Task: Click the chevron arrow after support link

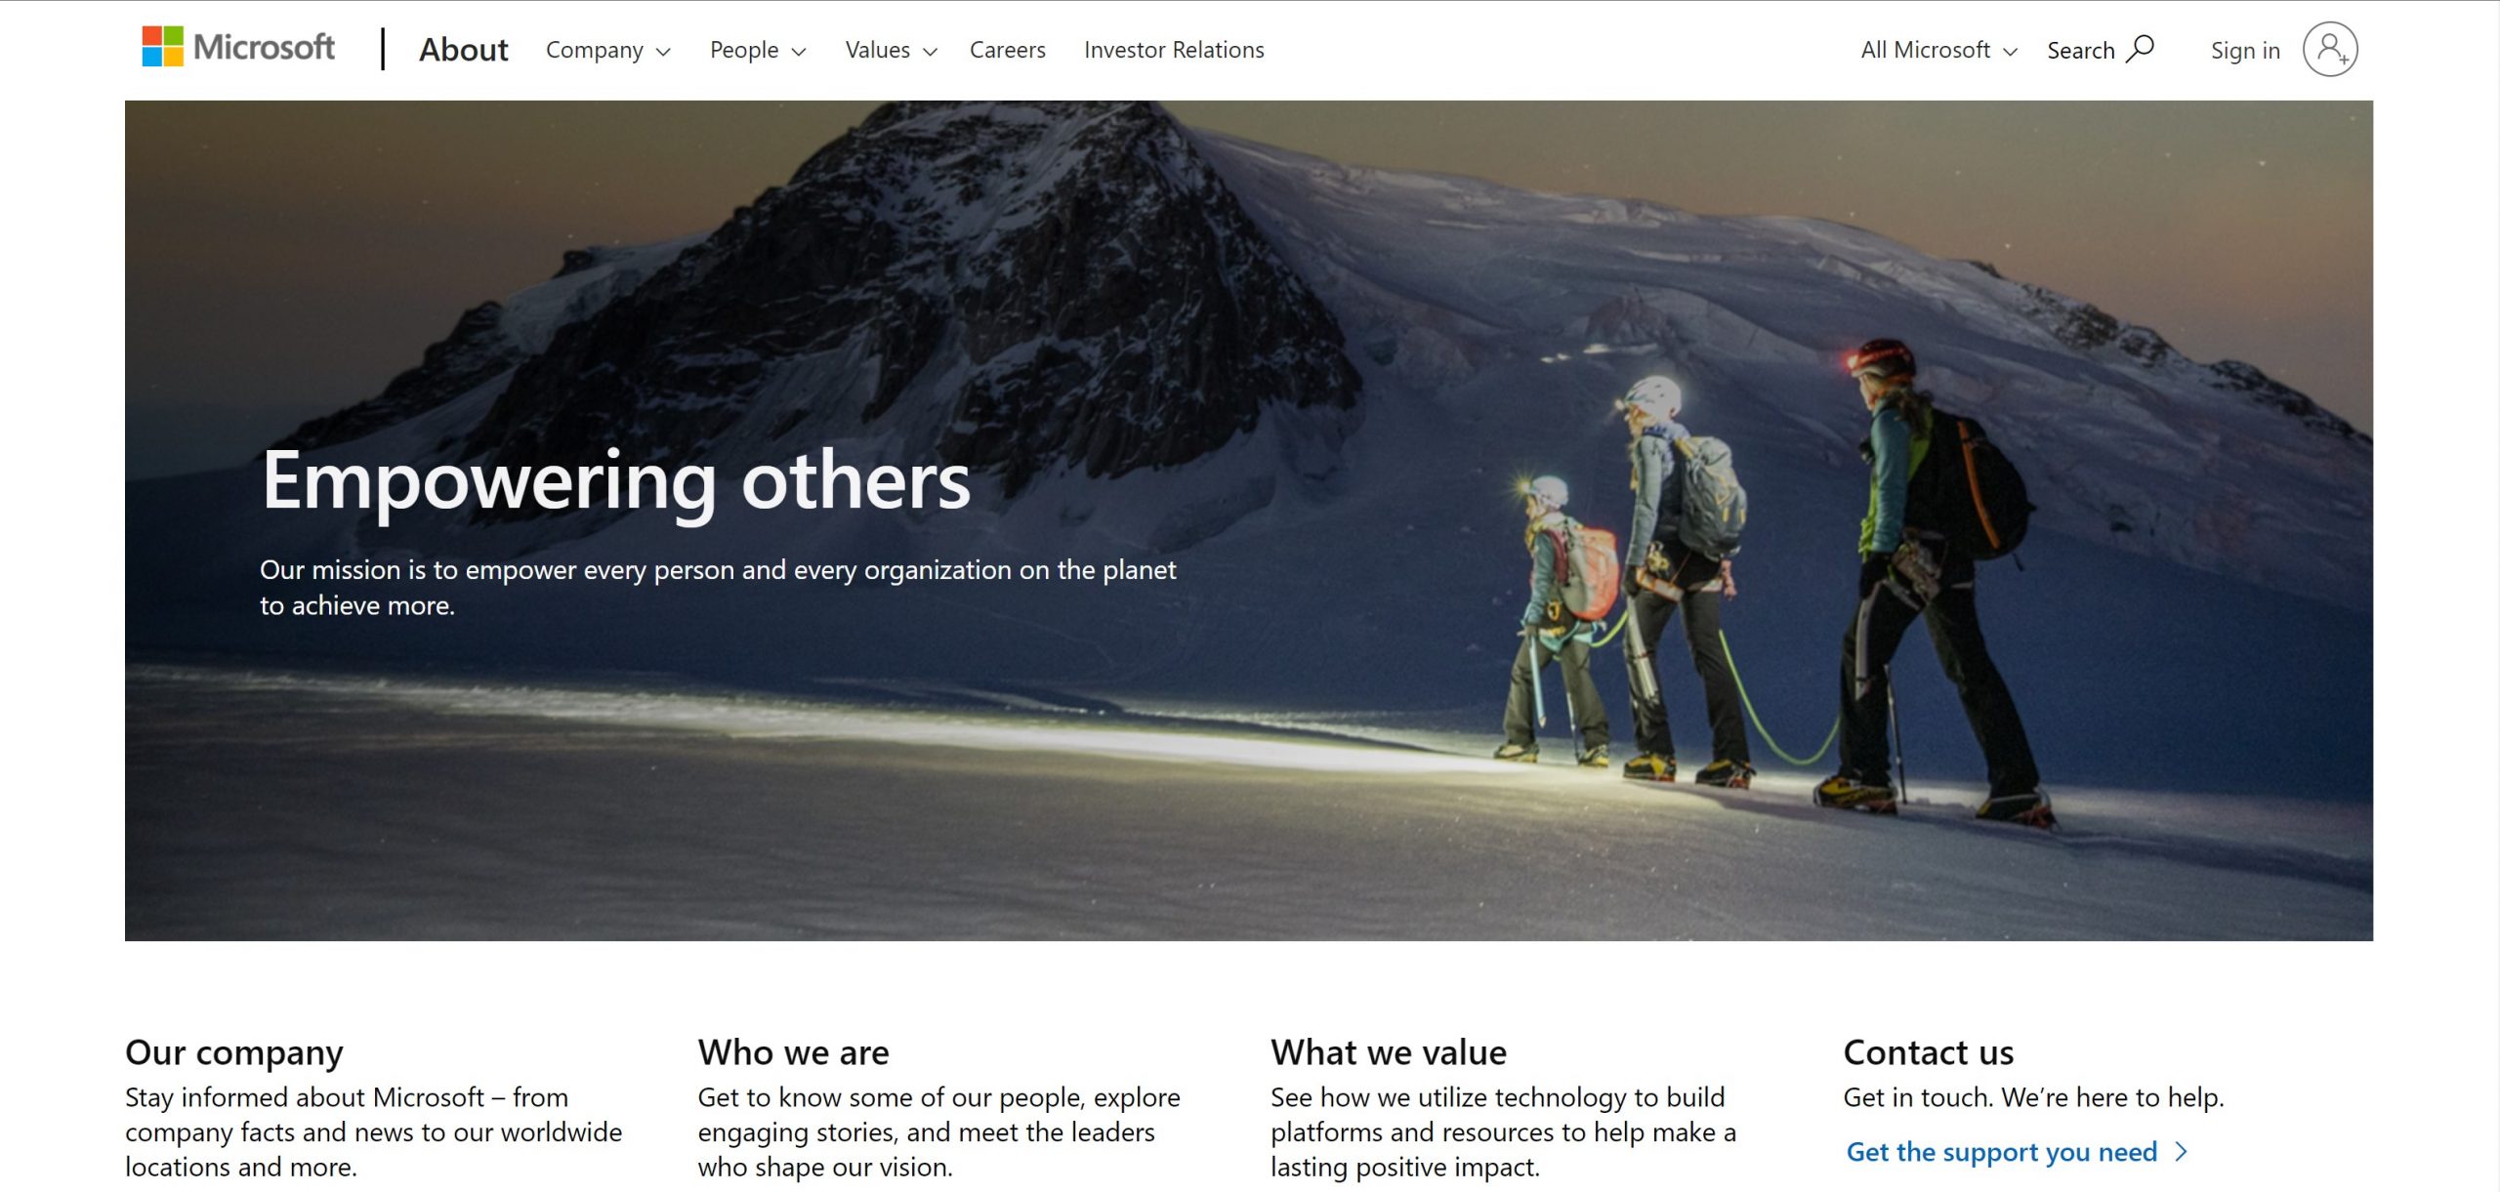Action: point(2182,1152)
